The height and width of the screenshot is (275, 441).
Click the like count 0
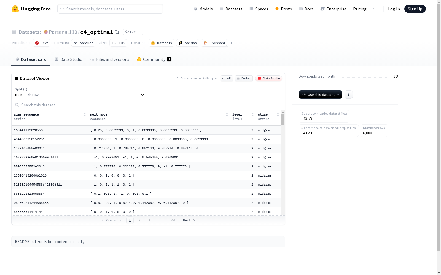click(x=141, y=32)
